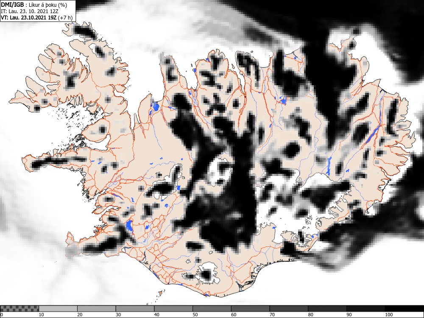Select the 30–40 legend swatch
The image size is (424, 318).
[135, 309]
